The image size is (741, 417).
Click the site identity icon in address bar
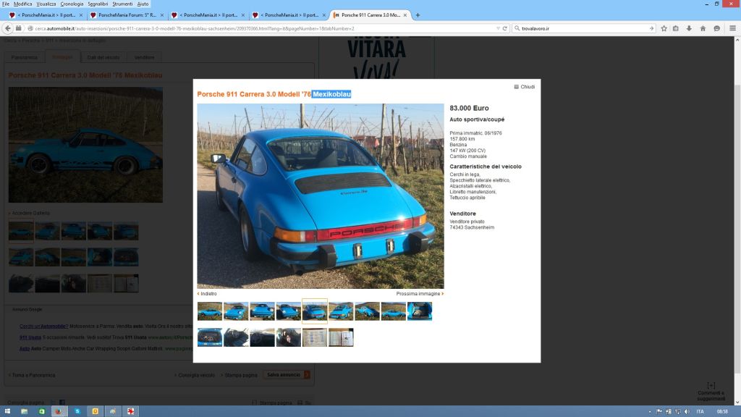pyautogui.click(x=30, y=28)
